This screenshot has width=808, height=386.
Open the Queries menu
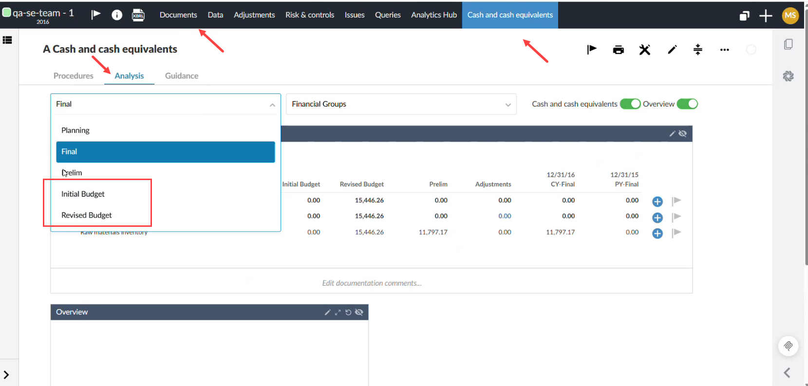tap(388, 15)
